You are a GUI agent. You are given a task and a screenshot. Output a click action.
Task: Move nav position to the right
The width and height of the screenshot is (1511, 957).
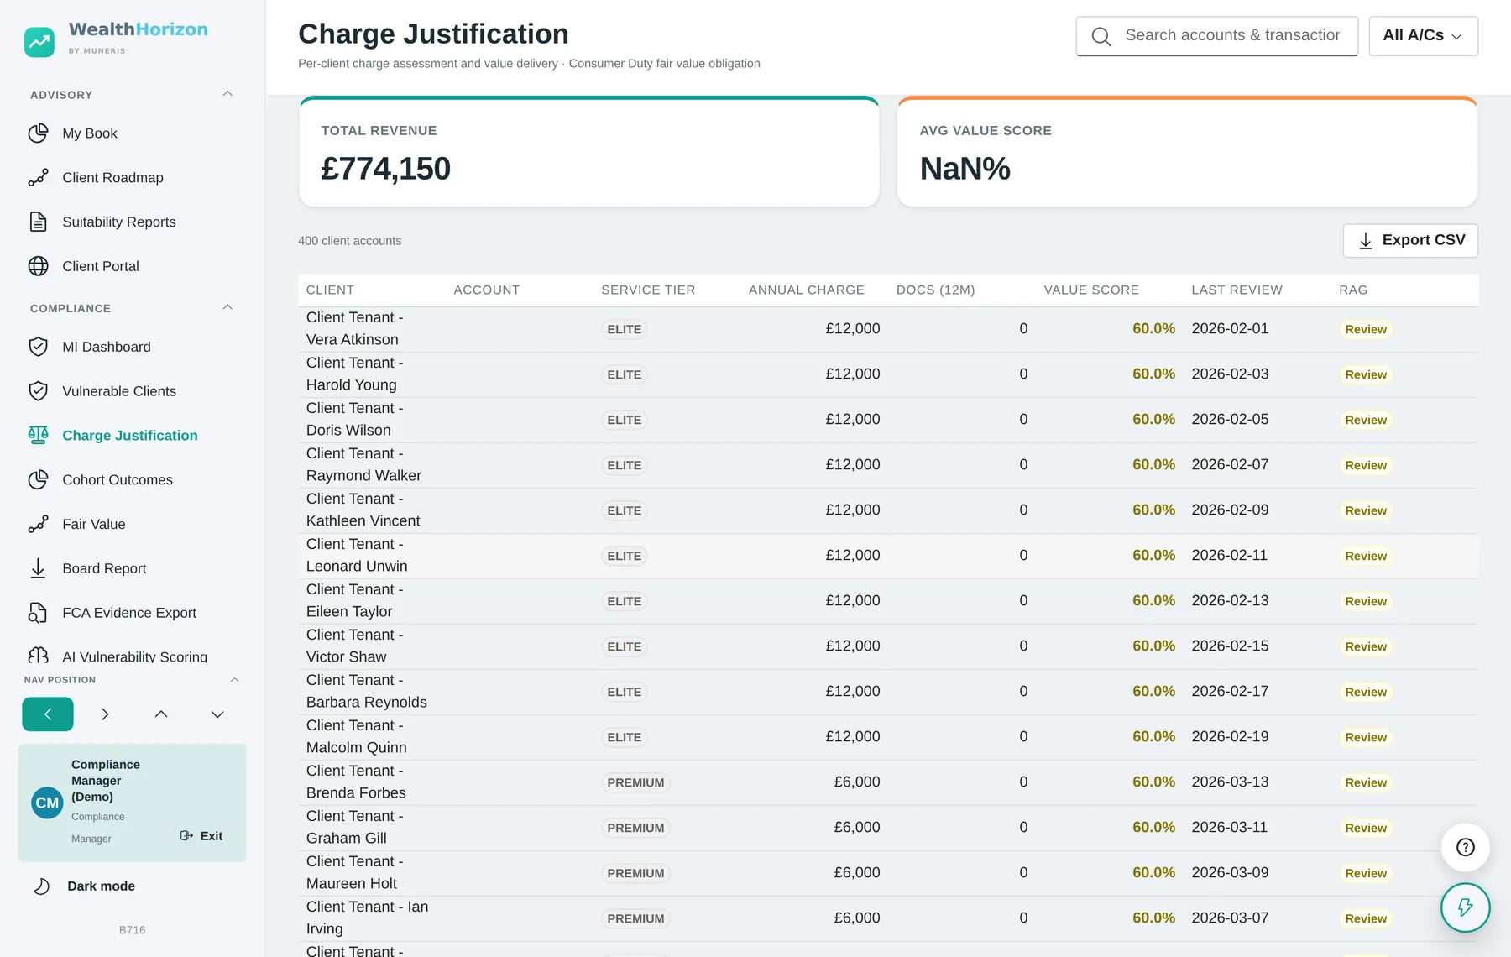tap(104, 714)
